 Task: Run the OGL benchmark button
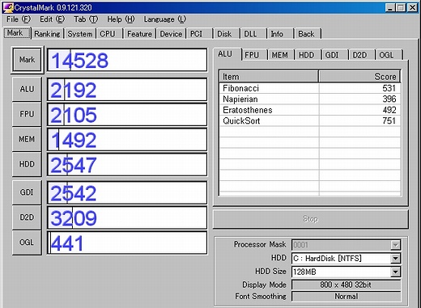(x=27, y=243)
